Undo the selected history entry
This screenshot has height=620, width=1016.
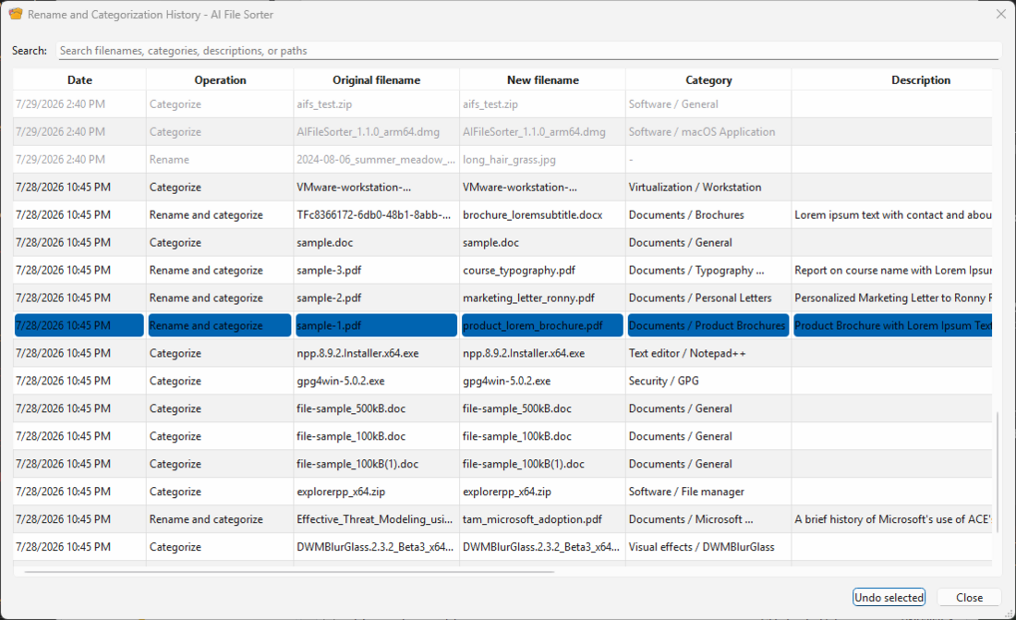tap(889, 597)
